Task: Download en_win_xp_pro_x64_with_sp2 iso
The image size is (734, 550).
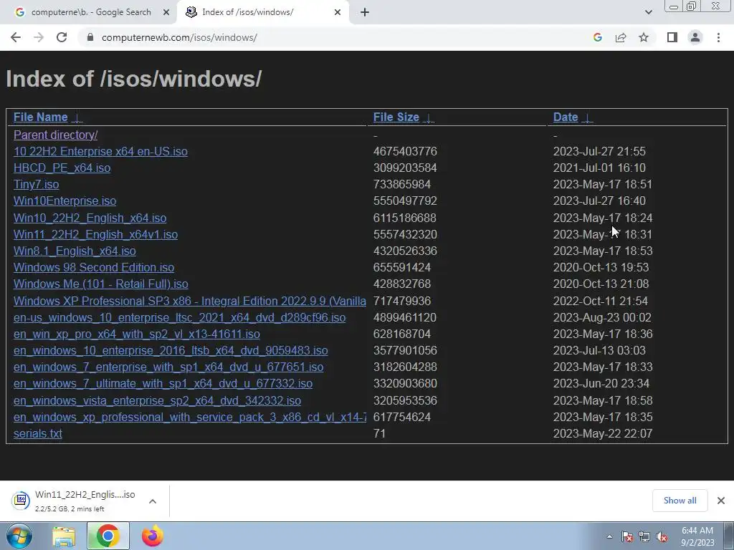Action: [x=137, y=334]
